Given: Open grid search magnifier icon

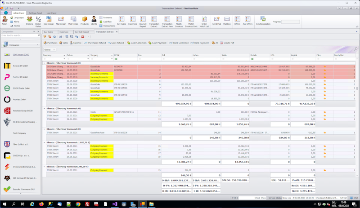Looking at the screenshot, I should 355,49.
